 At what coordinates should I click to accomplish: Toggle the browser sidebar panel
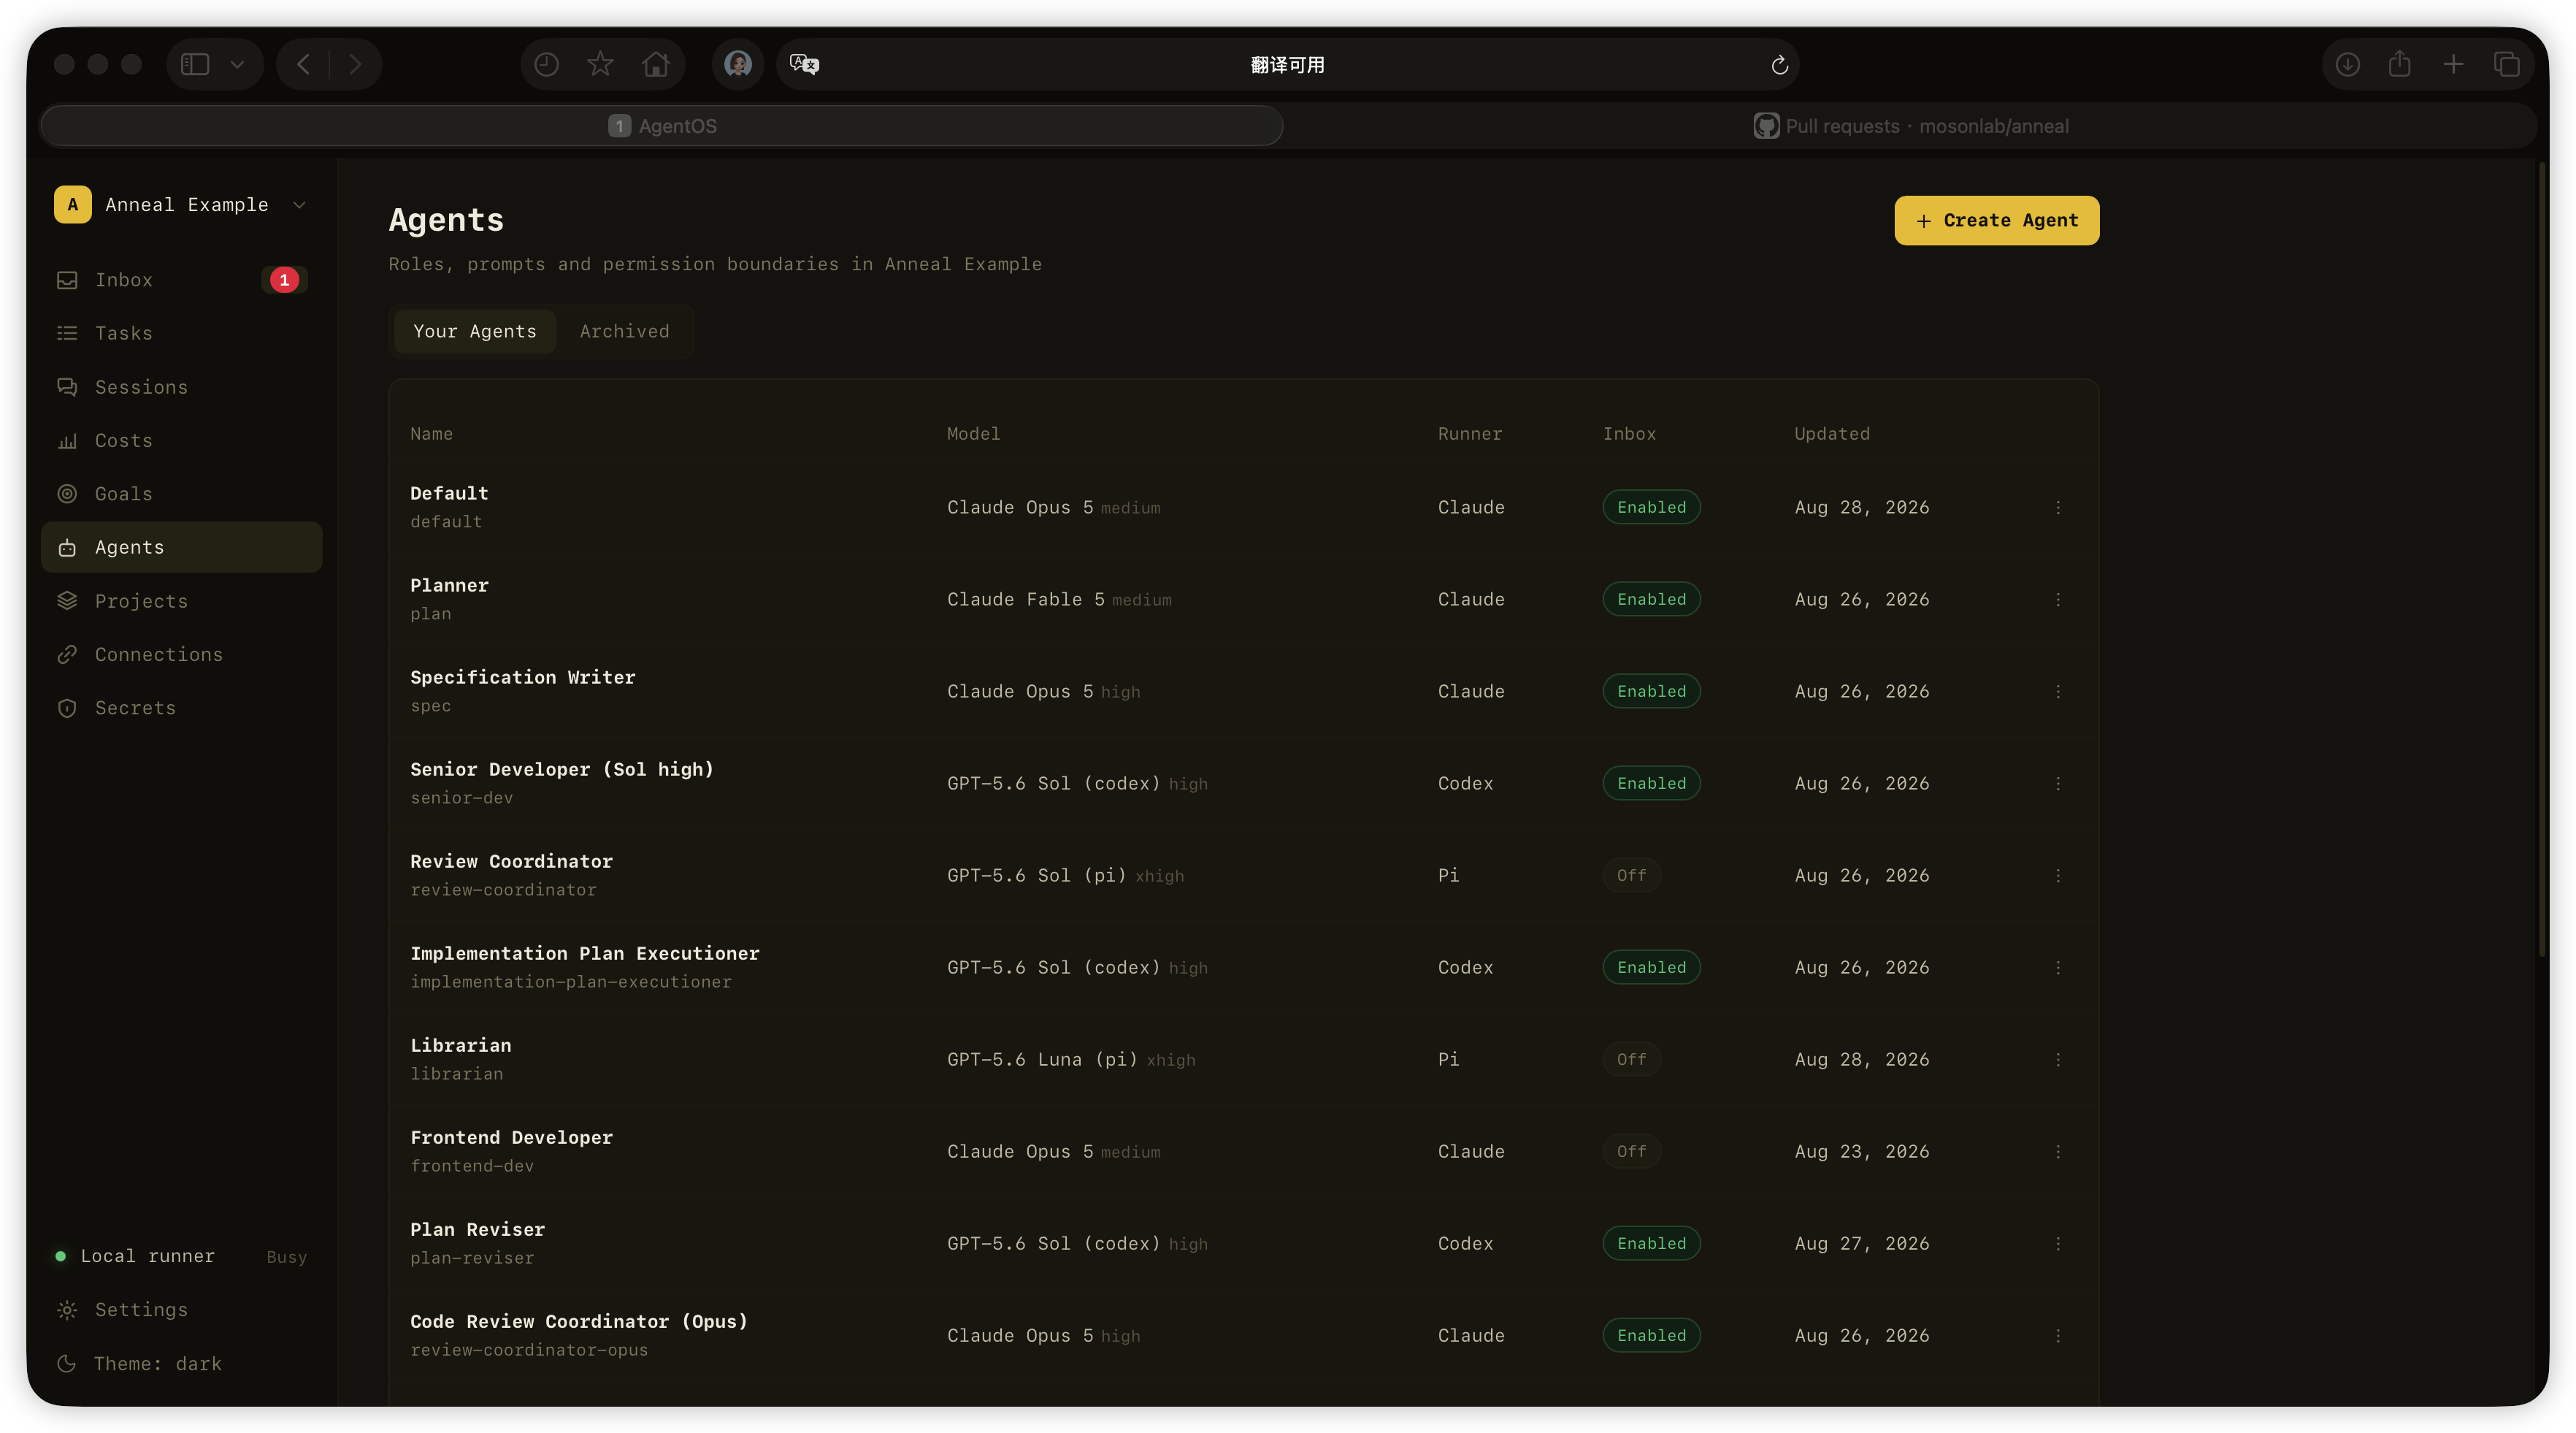(x=195, y=65)
